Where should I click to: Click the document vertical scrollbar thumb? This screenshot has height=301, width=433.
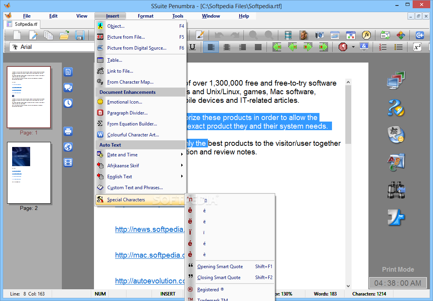pyautogui.click(x=348, y=115)
